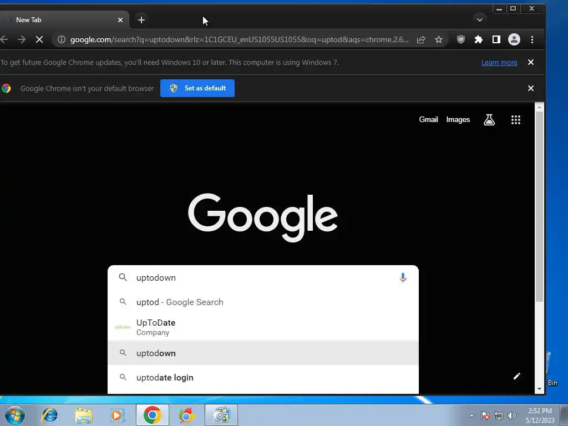Viewport: 568px width, 426px height.
Task: Click the page scrollbar down arrow
Action: tap(539, 389)
